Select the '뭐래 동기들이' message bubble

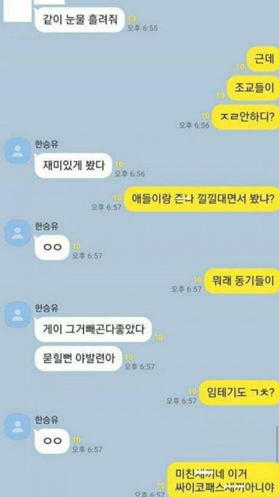[242, 281]
